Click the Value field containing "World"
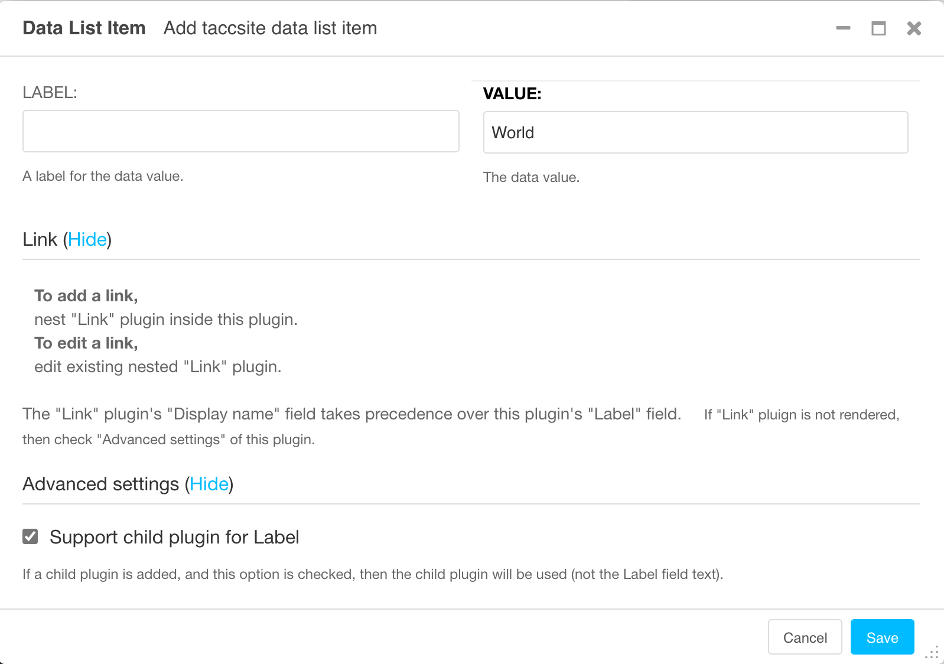Viewport: 944px width, 664px height. (x=695, y=132)
